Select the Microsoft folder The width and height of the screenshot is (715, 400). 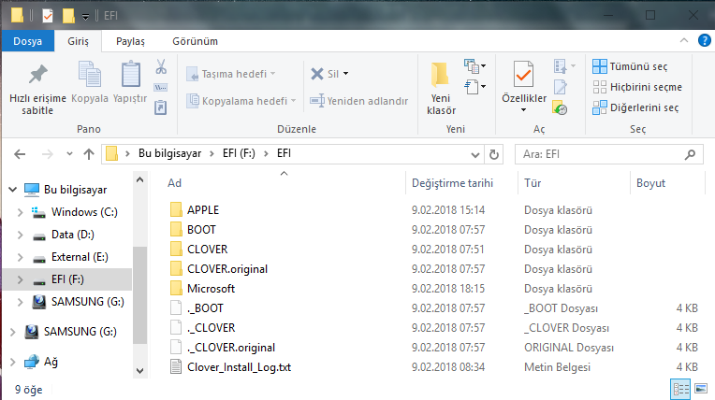pyautogui.click(x=211, y=289)
